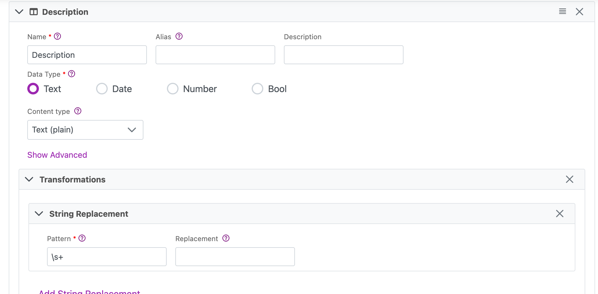
Task: Collapse the String Replacement chevron
Action: (x=39, y=214)
